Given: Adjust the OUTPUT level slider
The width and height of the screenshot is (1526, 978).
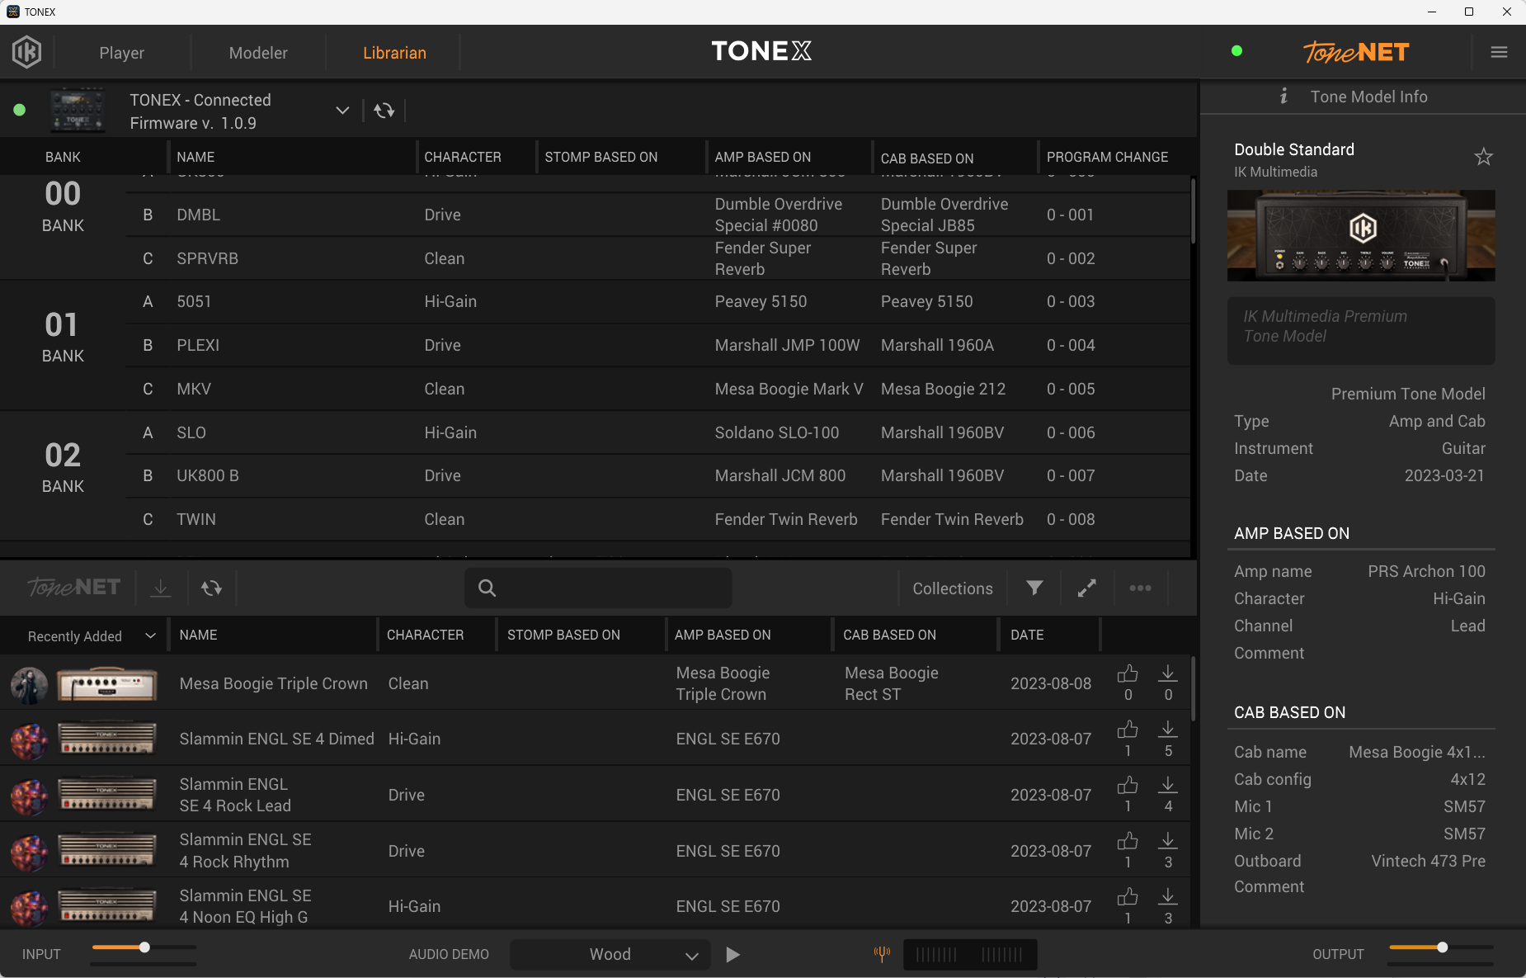Looking at the screenshot, I should click(1440, 947).
